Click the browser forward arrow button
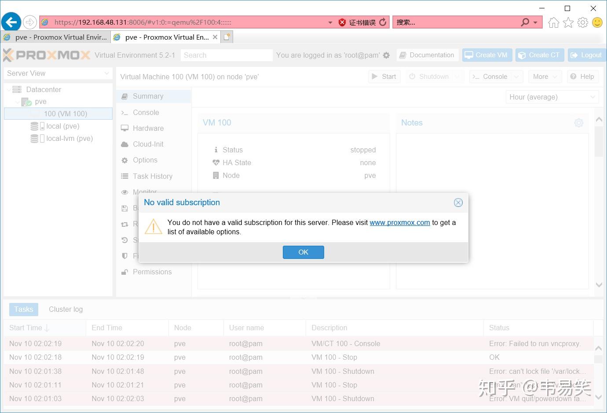Image resolution: width=607 pixels, height=413 pixels. point(29,22)
